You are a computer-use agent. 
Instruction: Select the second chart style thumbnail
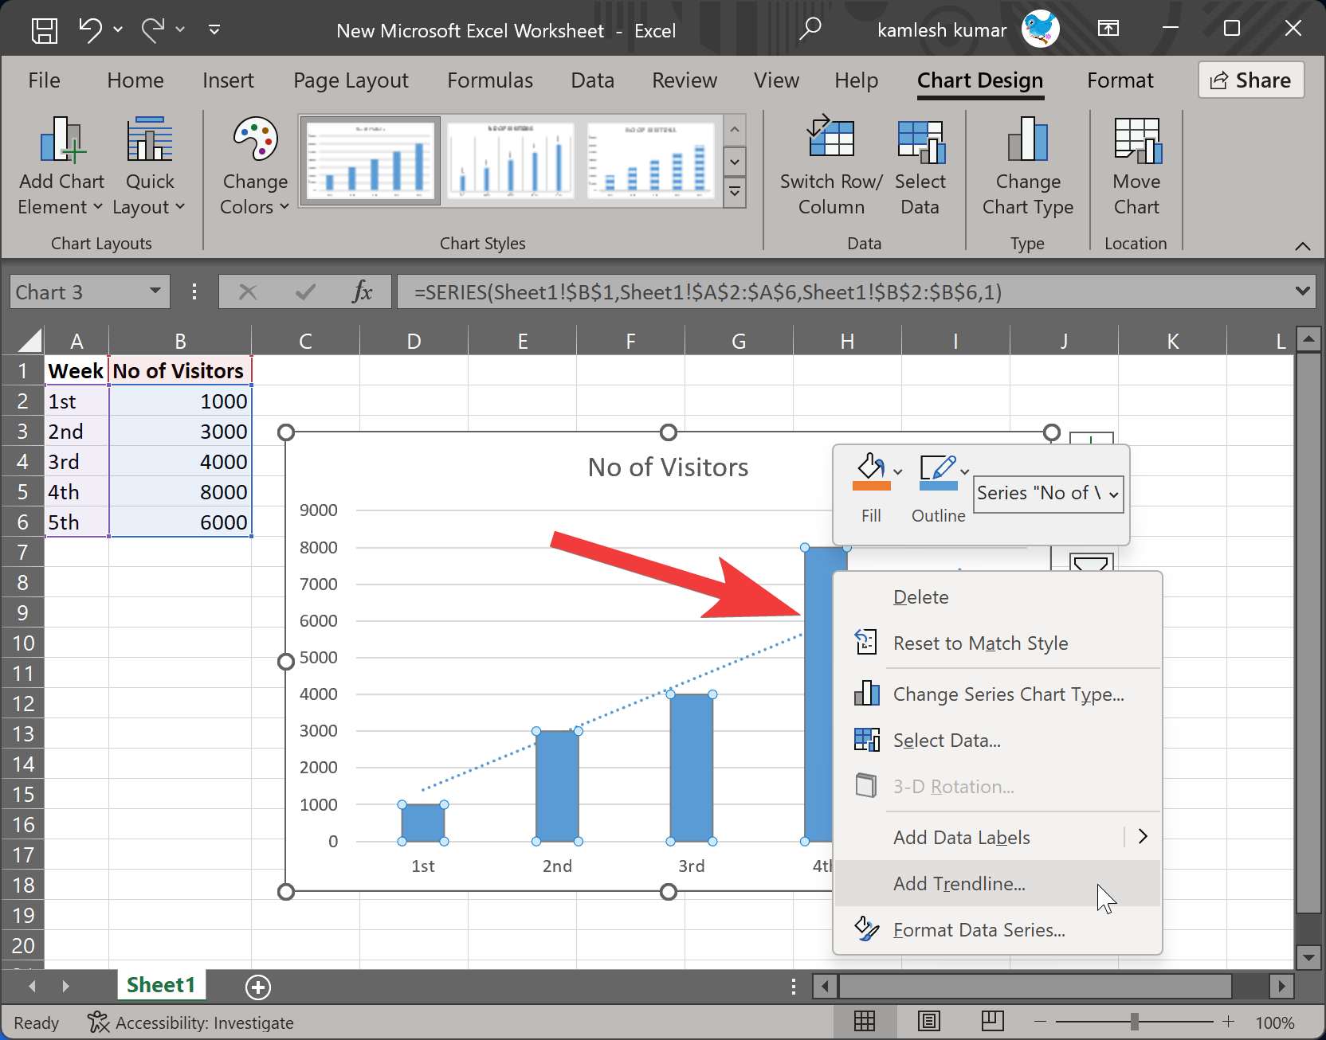511,161
